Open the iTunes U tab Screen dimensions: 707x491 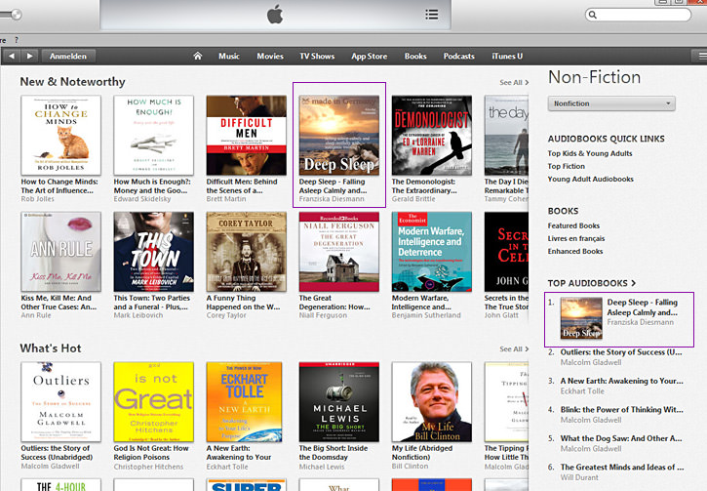[x=507, y=56]
